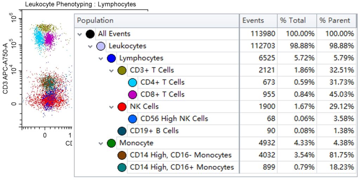The height and width of the screenshot is (180, 360).
Task: Click the lavender Leukocytes color circle
Action: [101, 46]
